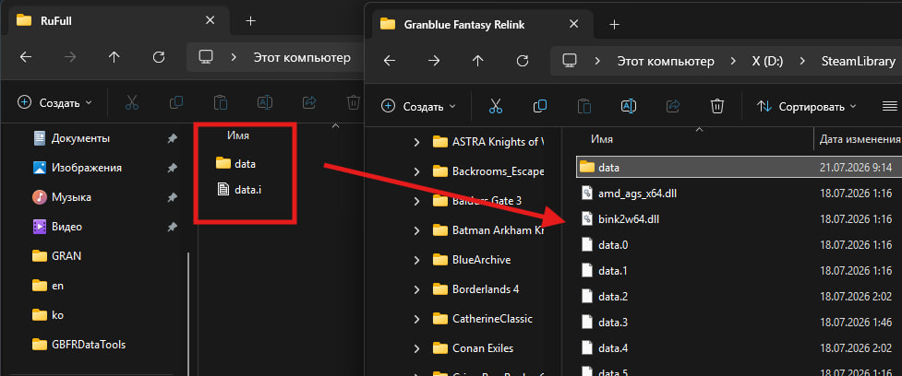Go up one level in Granblue window

[x=478, y=60]
